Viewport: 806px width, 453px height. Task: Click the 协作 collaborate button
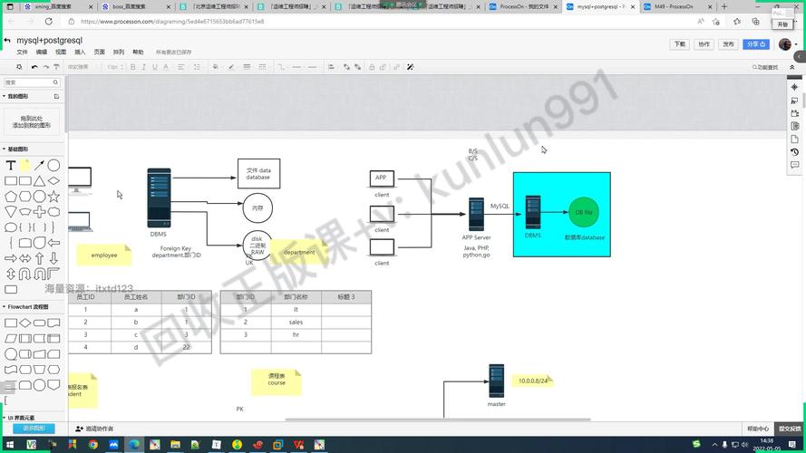(704, 44)
